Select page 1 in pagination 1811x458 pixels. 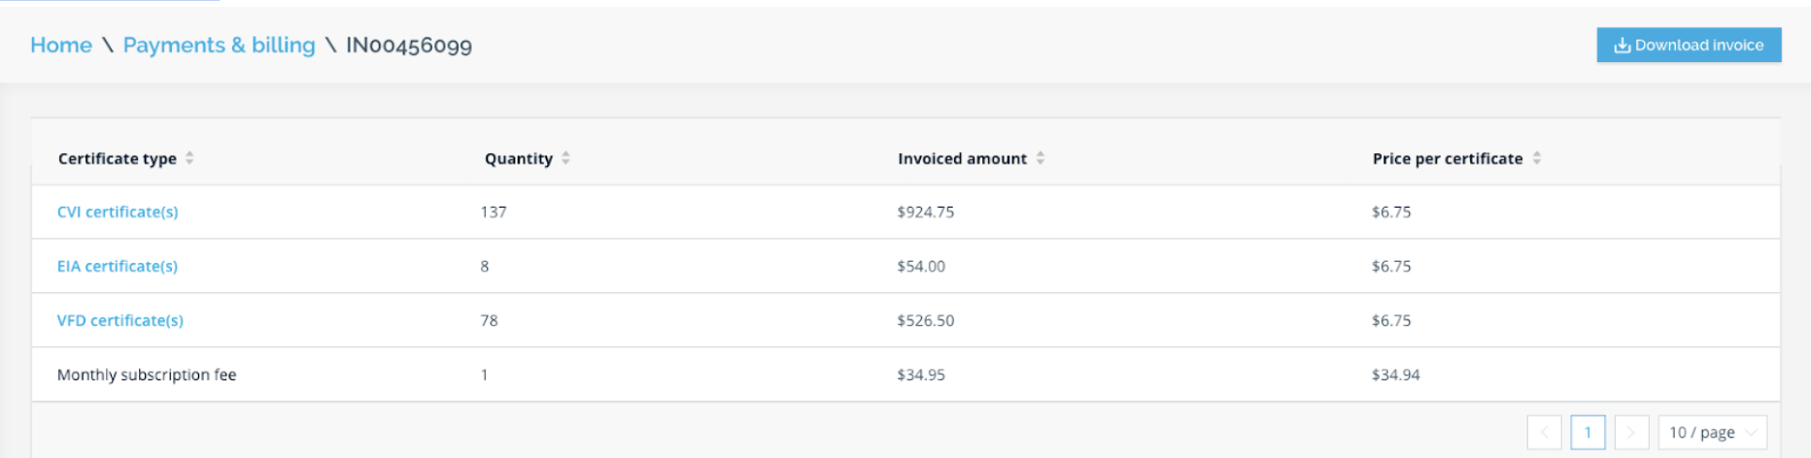click(1588, 432)
